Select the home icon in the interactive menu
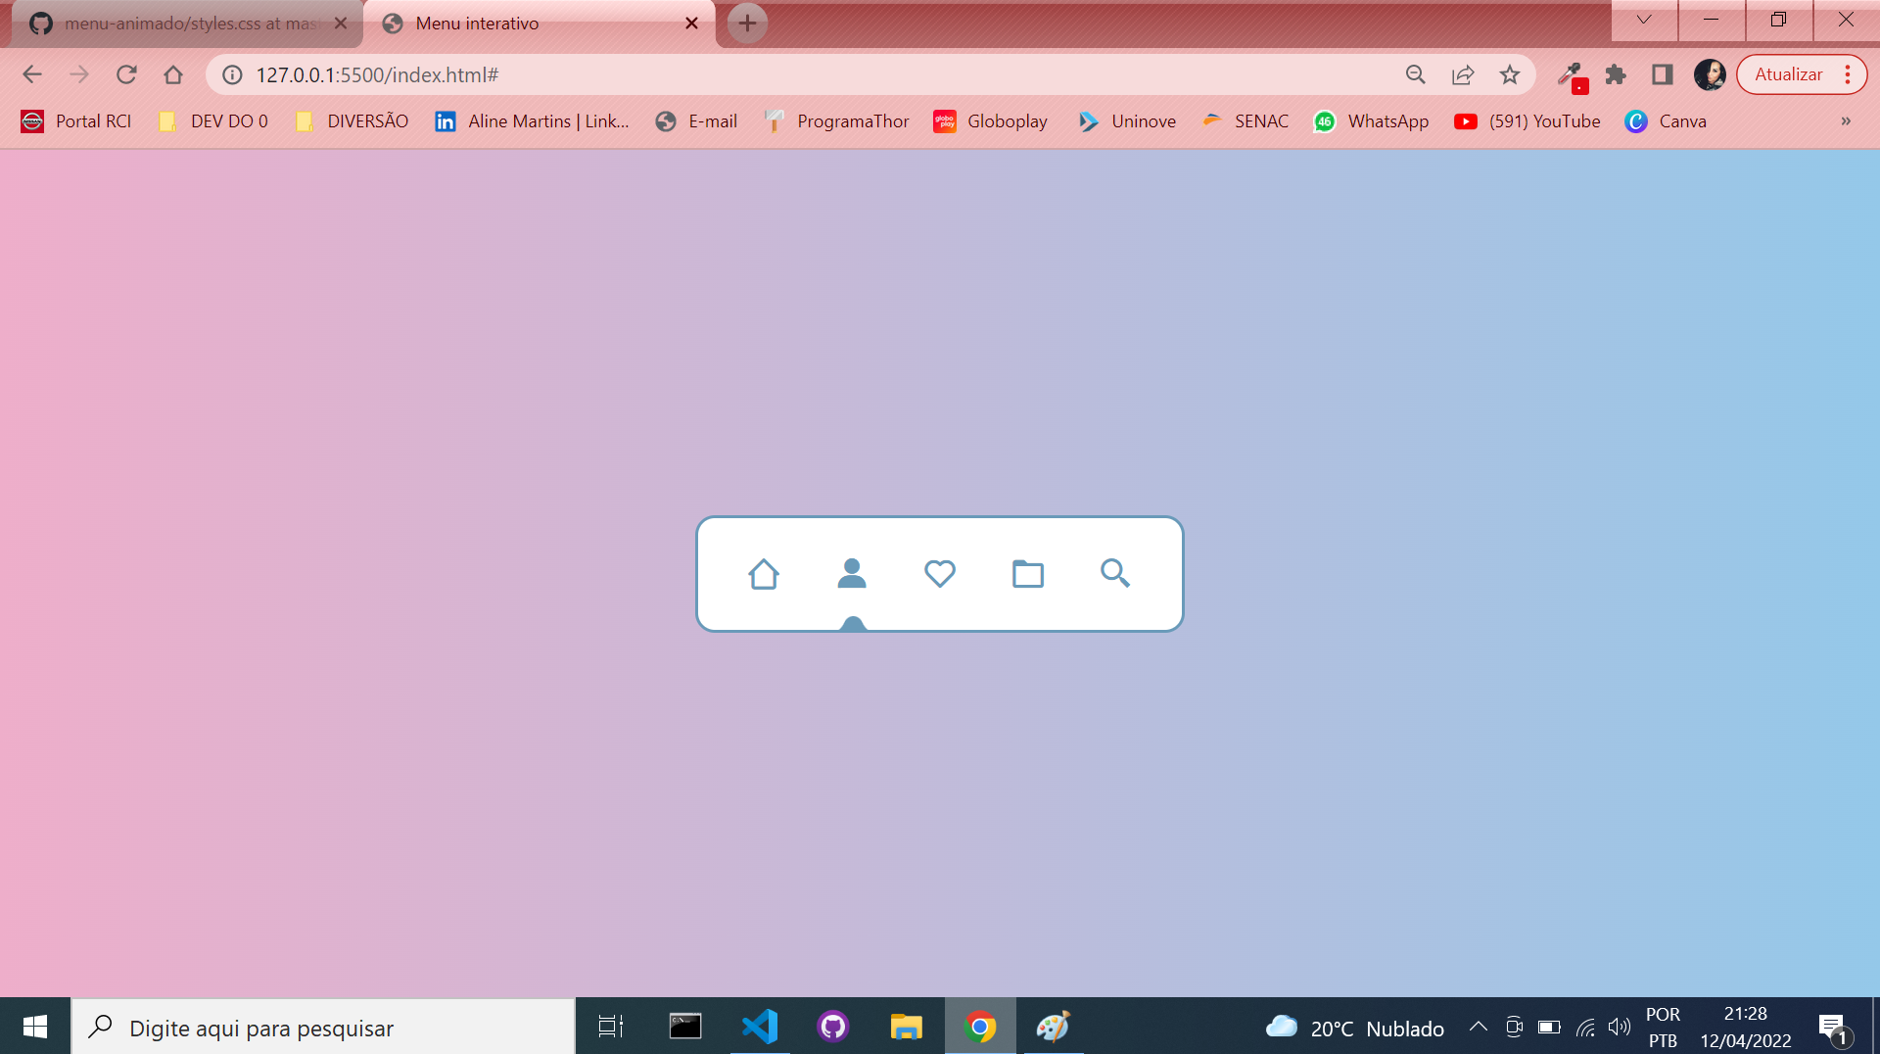This screenshot has width=1880, height=1054. pyautogui.click(x=765, y=574)
